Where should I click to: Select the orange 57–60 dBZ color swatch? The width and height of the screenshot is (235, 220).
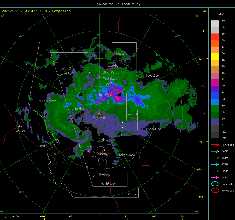pos(215,43)
